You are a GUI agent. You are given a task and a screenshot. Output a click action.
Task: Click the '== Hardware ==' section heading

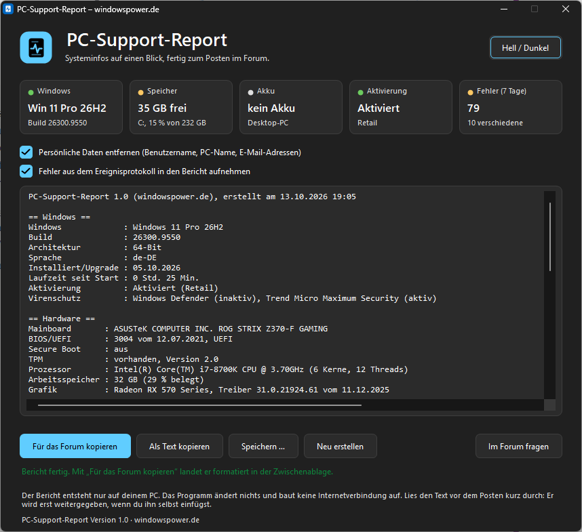point(62,319)
